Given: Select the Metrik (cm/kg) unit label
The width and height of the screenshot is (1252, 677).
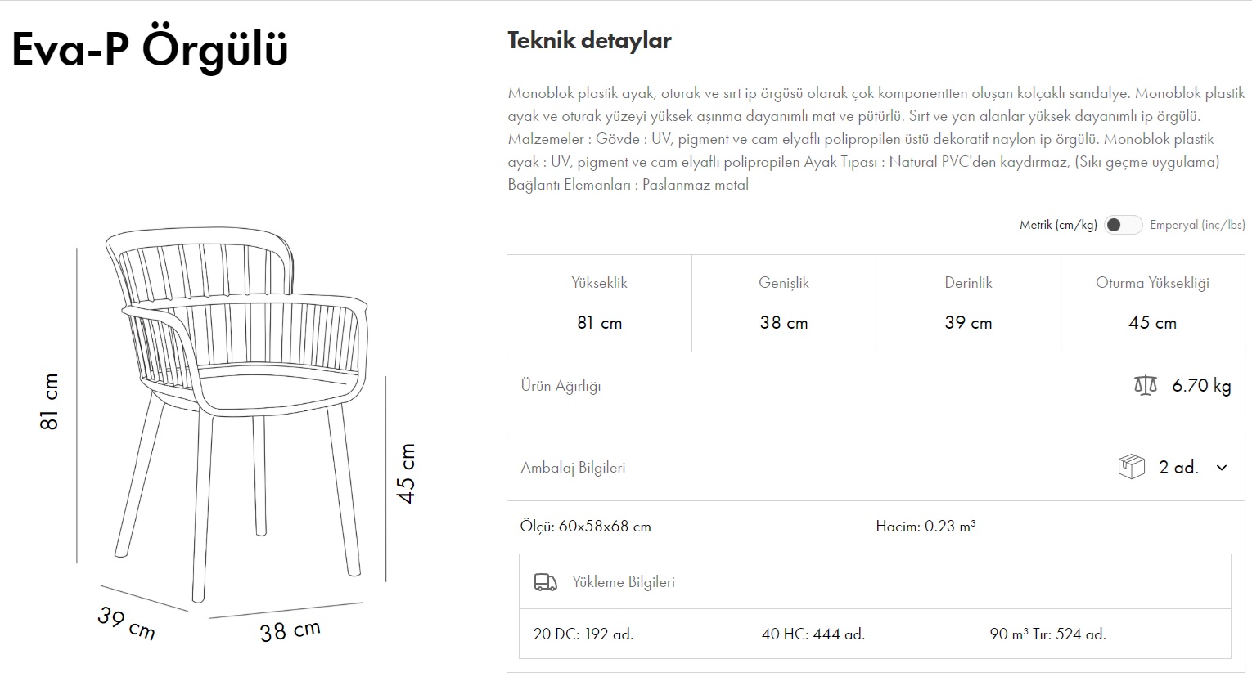Looking at the screenshot, I should (x=1058, y=225).
